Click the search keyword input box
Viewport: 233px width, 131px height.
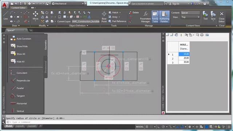point(147,4)
